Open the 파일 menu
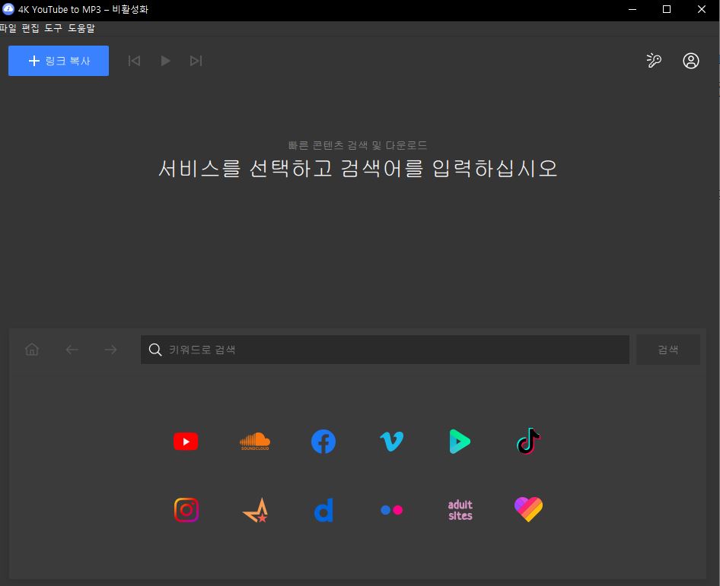 [8, 28]
